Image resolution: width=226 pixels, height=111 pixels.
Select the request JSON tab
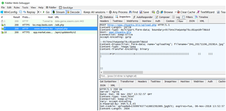click(192, 21)
